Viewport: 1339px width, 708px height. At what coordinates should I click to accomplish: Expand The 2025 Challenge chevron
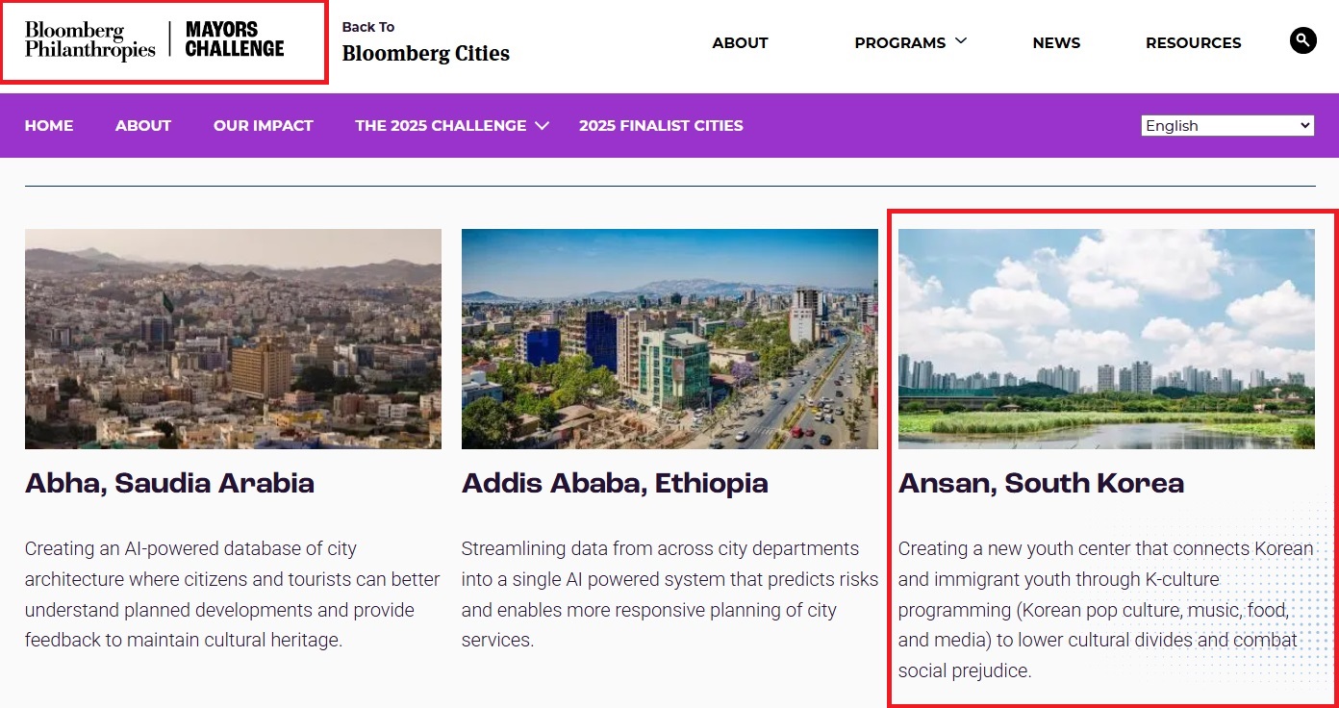coord(543,126)
